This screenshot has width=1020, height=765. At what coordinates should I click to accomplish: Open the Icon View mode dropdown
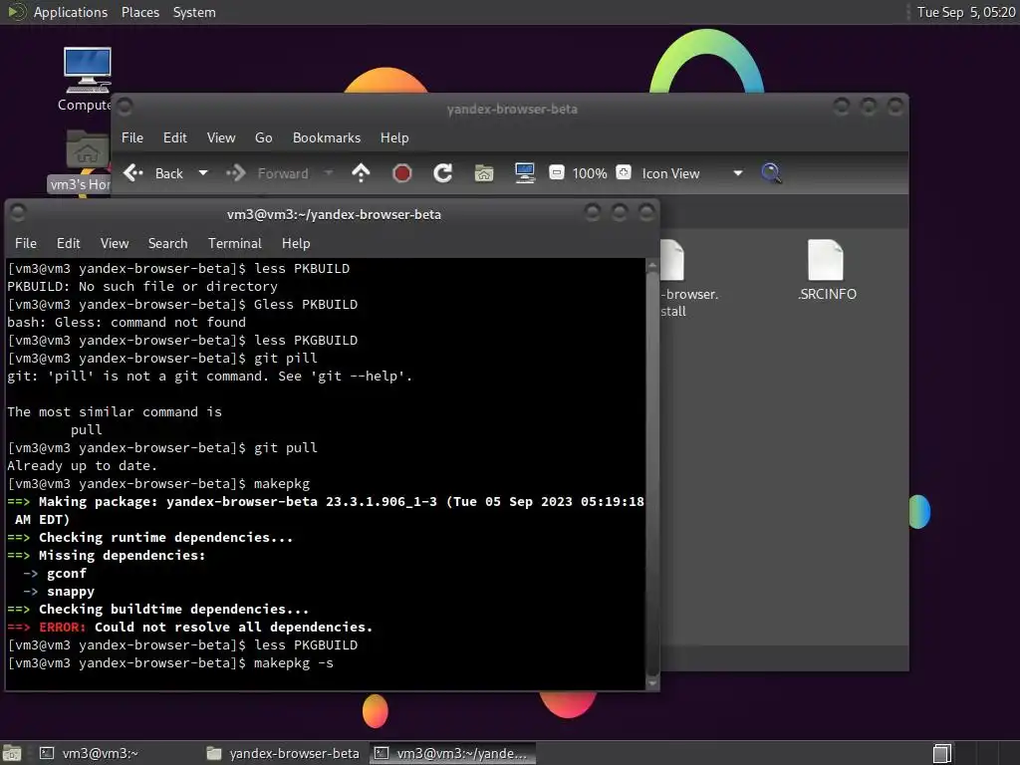(x=692, y=173)
